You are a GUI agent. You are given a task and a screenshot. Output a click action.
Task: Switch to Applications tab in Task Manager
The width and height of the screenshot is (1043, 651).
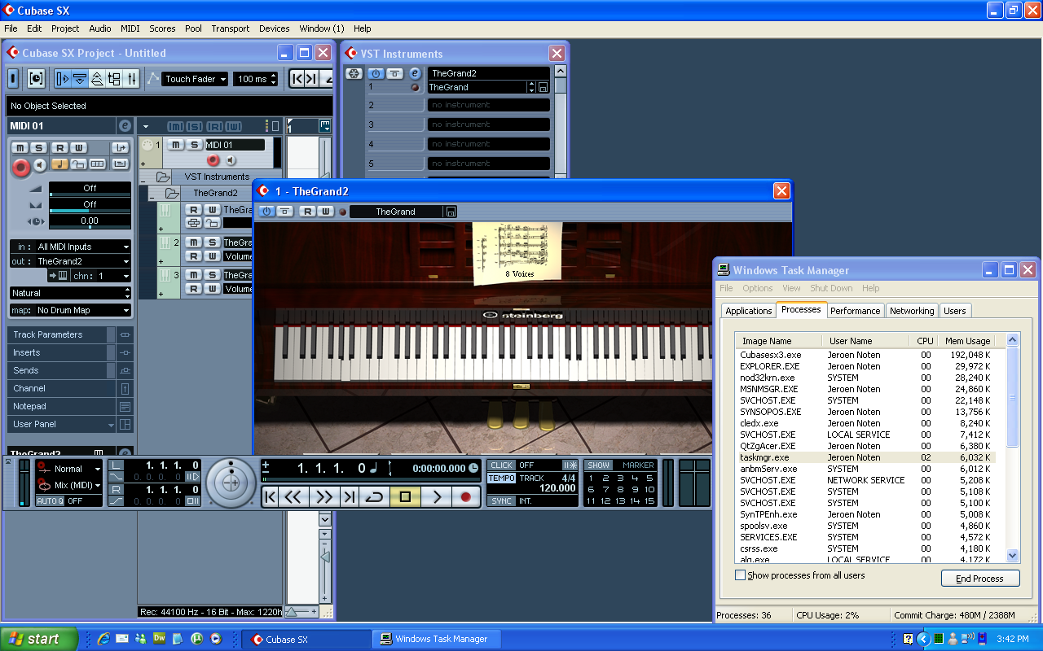coord(748,311)
